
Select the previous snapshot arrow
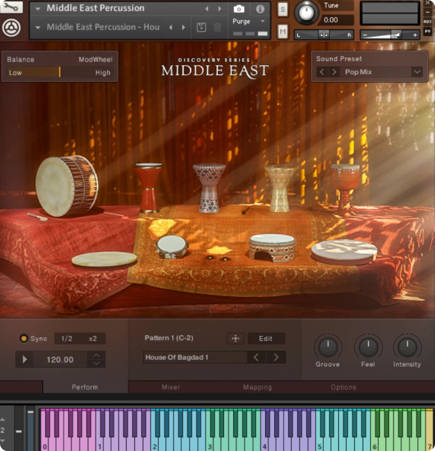click(171, 27)
